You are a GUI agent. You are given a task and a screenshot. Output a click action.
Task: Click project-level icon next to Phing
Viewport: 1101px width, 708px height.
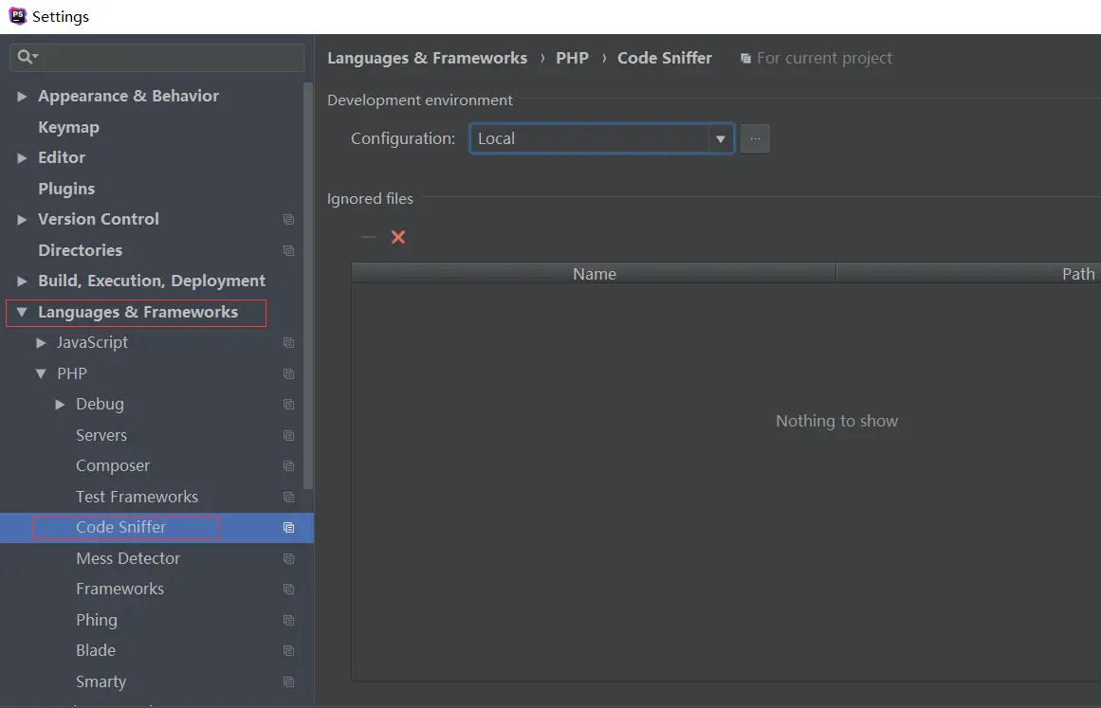click(x=288, y=620)
